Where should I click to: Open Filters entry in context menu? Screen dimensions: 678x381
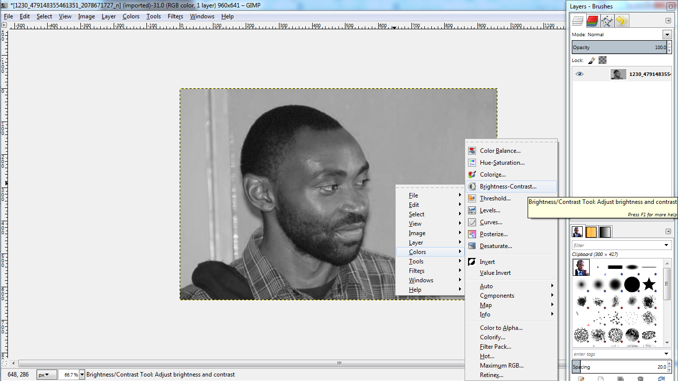pyautogui.click(x=430, y=271)
